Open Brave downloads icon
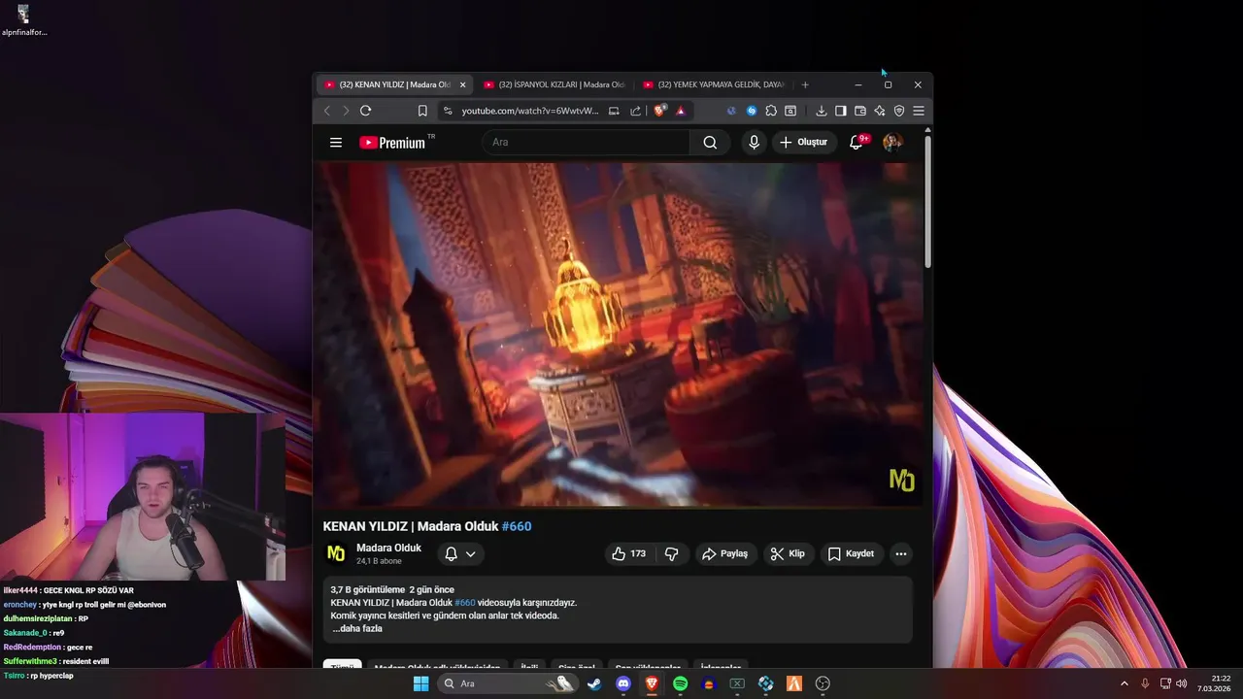Viewport: 1243px width, 699px height. [821, 111]
